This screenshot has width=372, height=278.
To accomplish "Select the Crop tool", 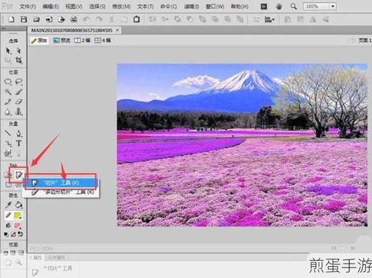I will pos(19,61).
